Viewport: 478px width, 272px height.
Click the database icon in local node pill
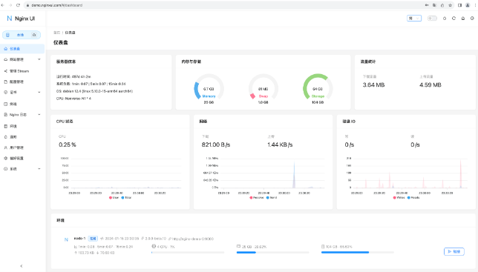pos(8,35)
